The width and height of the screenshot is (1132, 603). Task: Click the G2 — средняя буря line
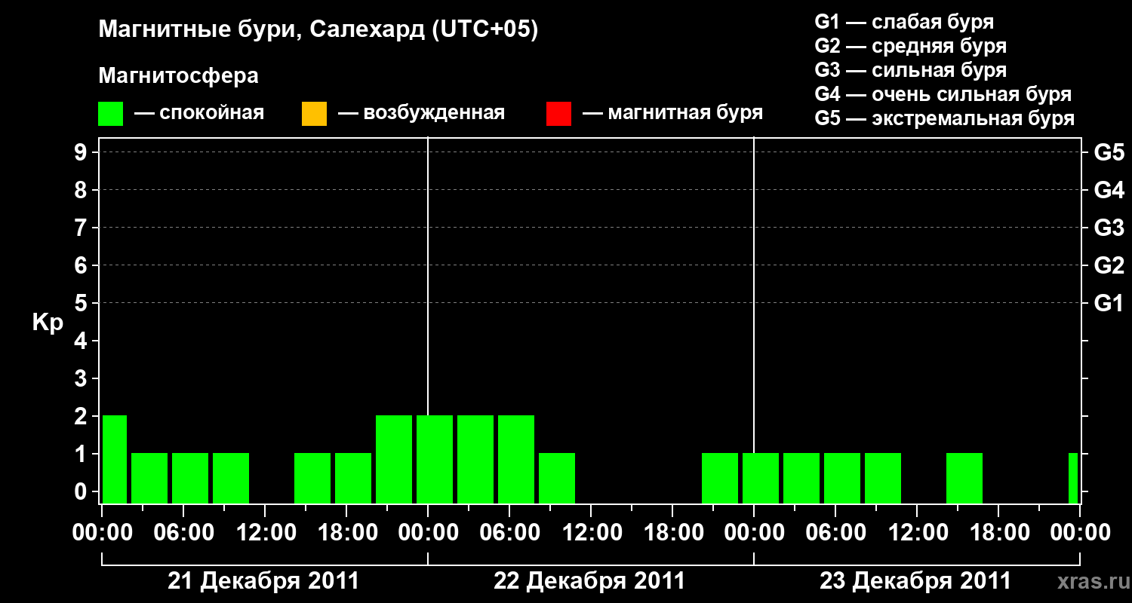[910, 46]
